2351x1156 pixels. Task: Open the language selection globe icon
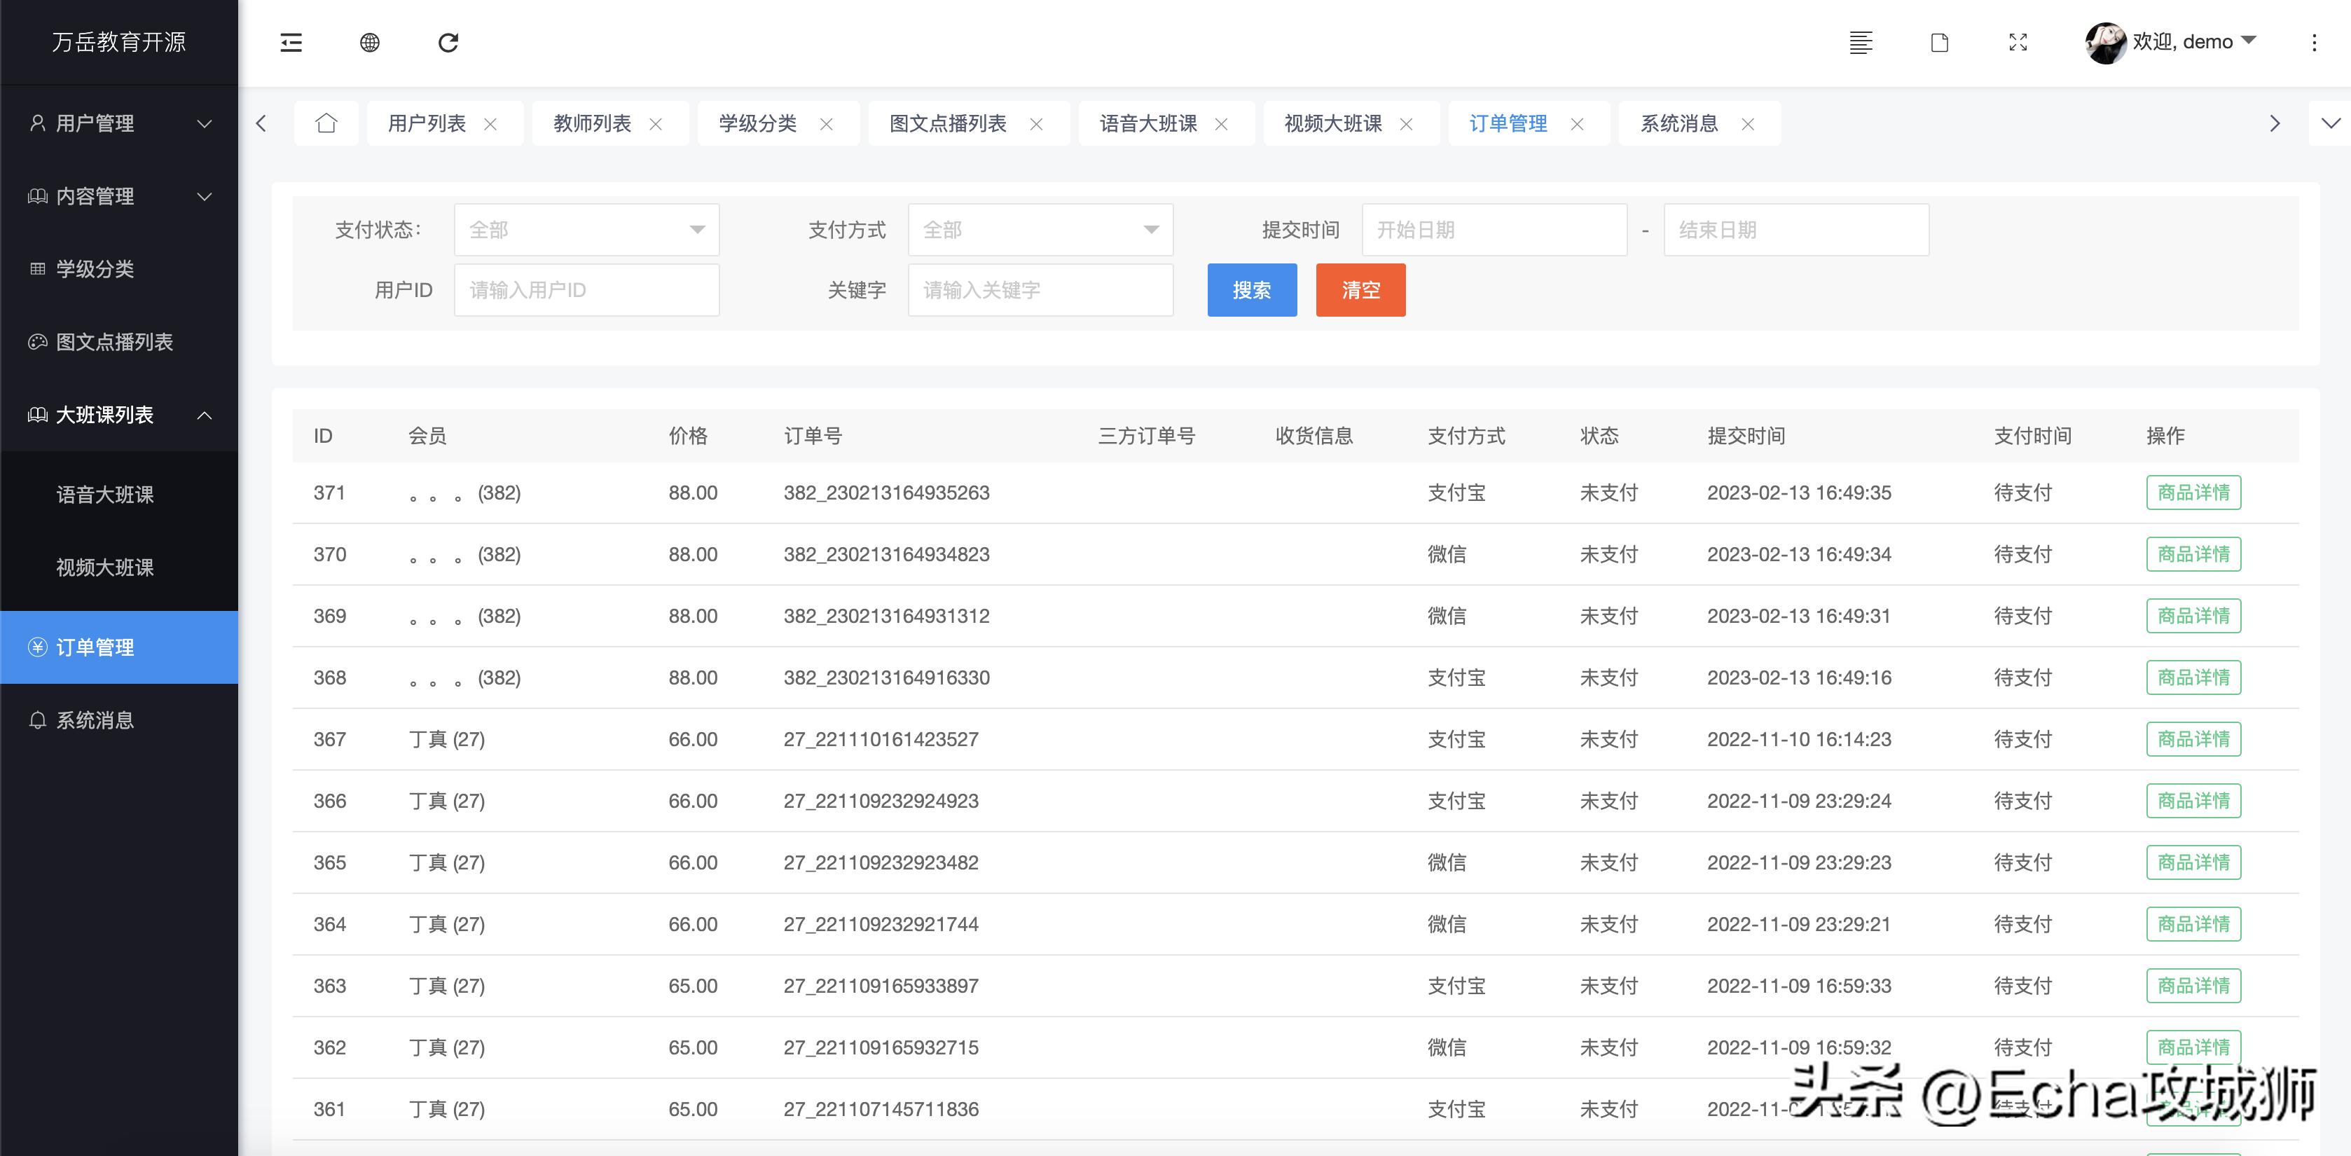[x=370, y=42]
